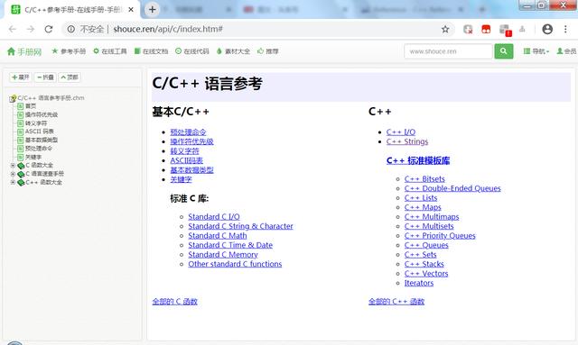Screen dimensions: 578x345
Task: Open the Chrome three-dot menu
Action: [565, 29]
